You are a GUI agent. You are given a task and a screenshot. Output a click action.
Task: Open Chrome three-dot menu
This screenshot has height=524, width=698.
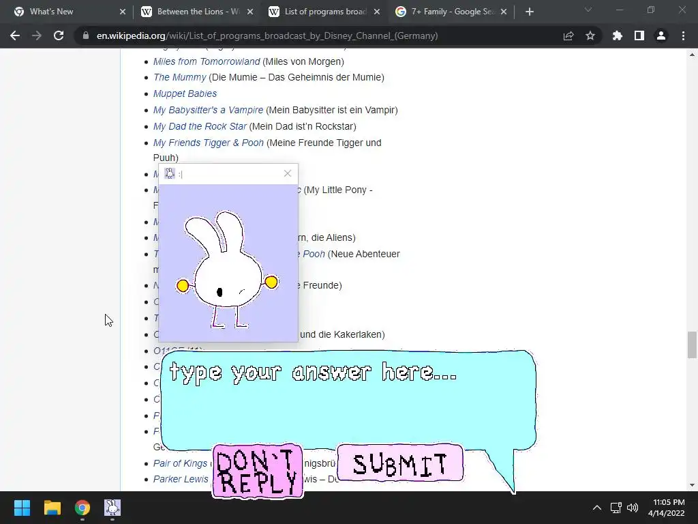click(x=683, y=35)
